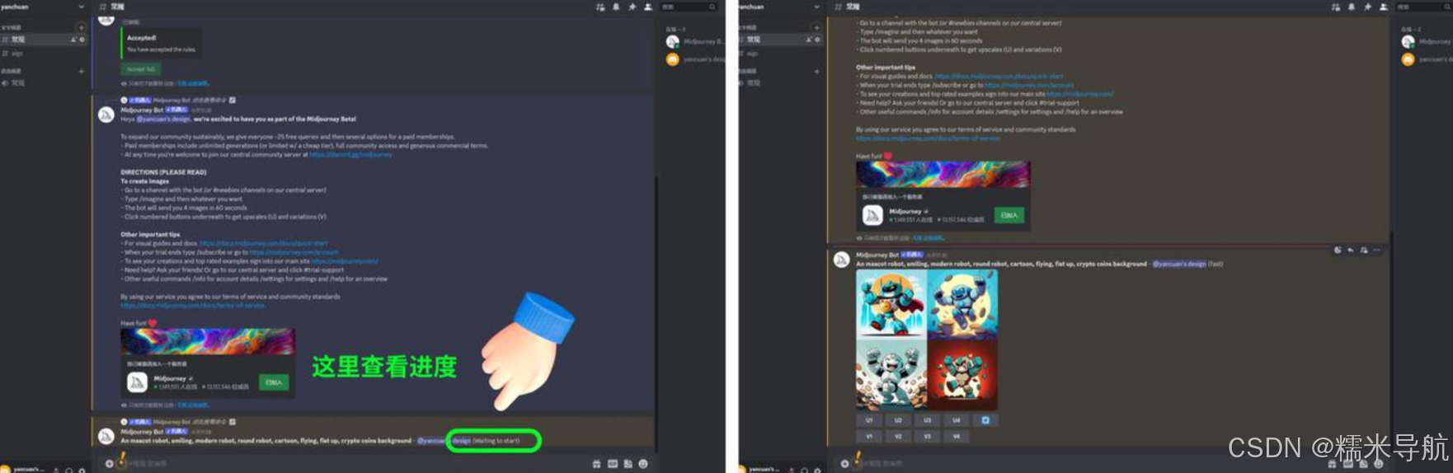Open Midjourney Bot avatar beside robot images
This screenshot has height=473, width=1453.
841,260
